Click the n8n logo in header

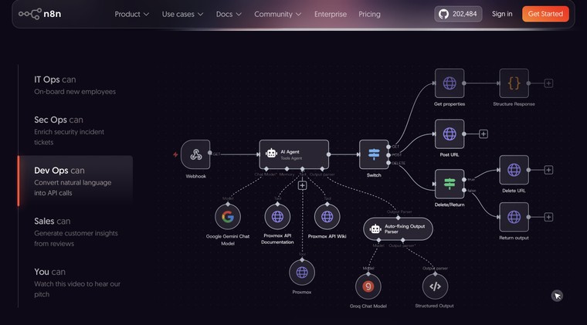tap(39, 14)
